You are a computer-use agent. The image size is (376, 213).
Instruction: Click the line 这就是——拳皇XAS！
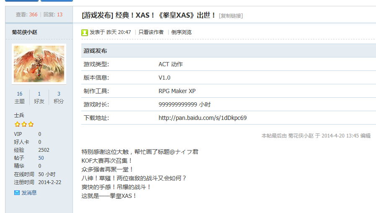click(x=109, y=196)
